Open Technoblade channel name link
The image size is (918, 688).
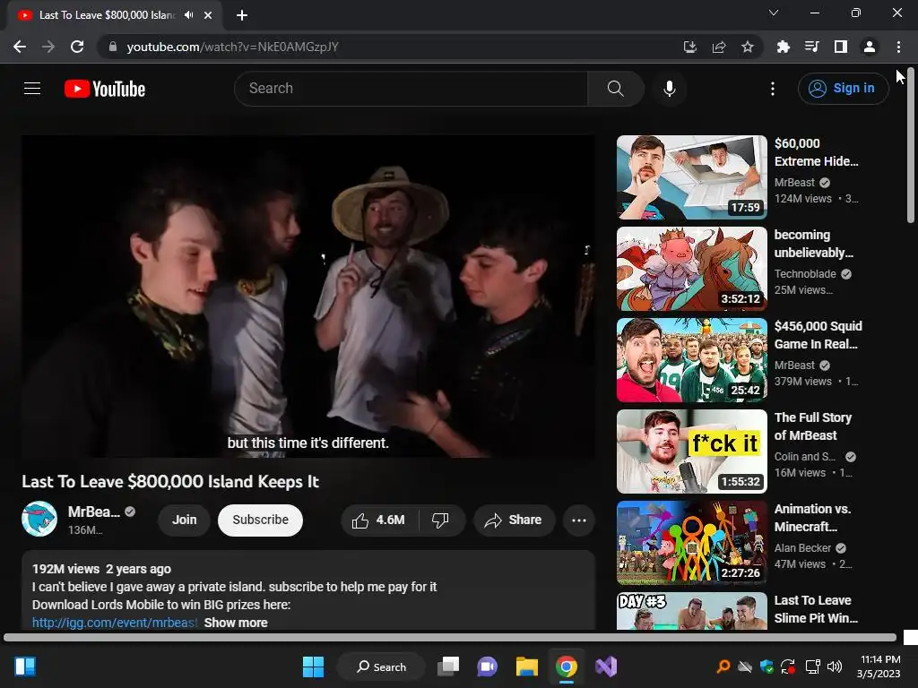pyautogui.click(x=805, y=274)
